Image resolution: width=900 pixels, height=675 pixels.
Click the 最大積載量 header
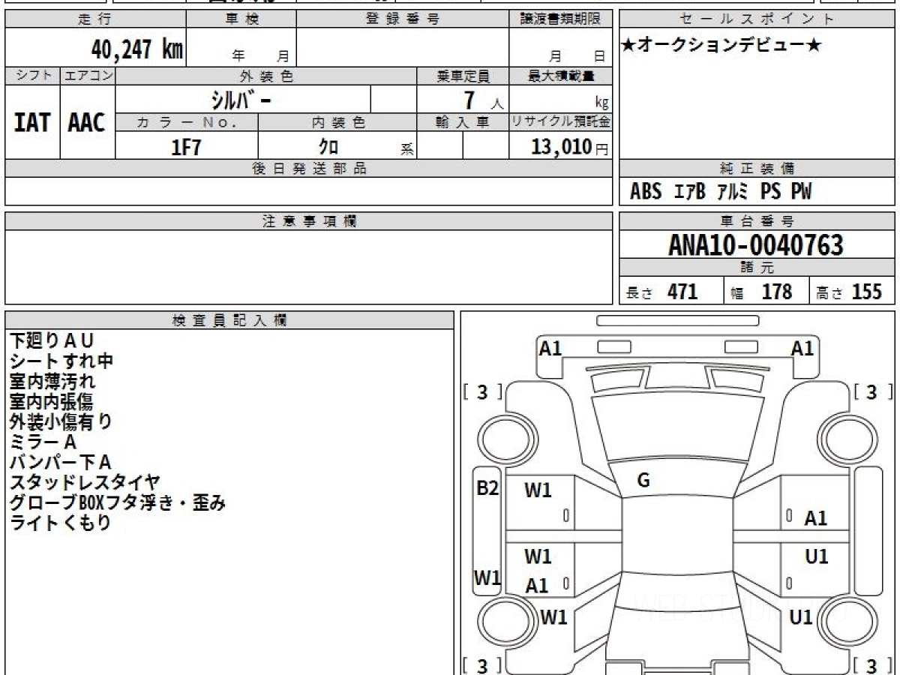[561, 76]
